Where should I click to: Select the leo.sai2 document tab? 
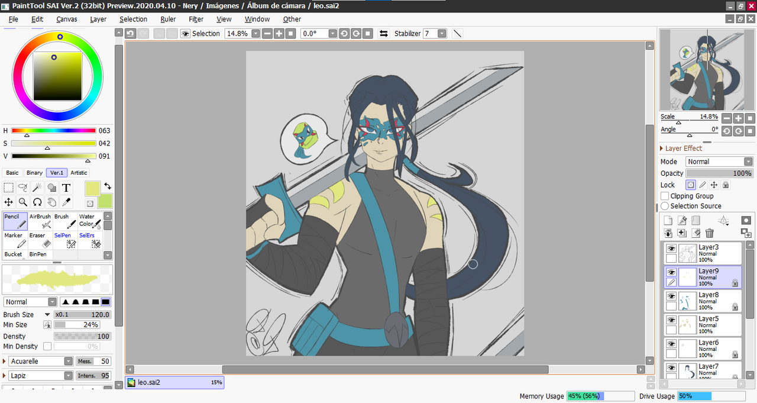click(x=174, y=382)
